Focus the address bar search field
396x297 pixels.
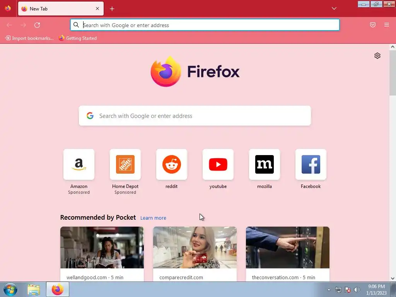coord(205,25)
